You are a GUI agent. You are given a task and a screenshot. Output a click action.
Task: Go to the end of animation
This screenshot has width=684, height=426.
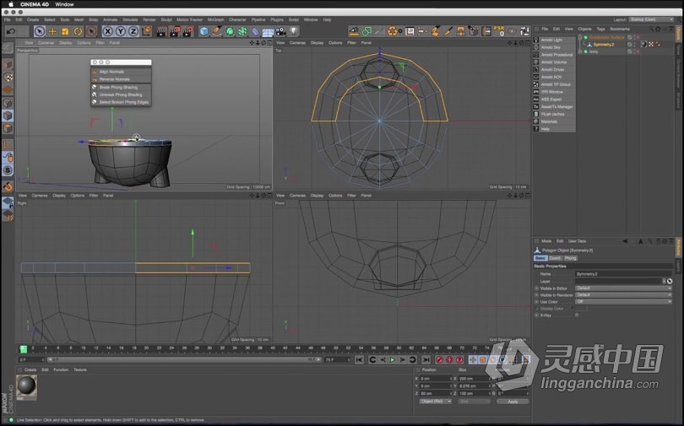tap(426, 360)
